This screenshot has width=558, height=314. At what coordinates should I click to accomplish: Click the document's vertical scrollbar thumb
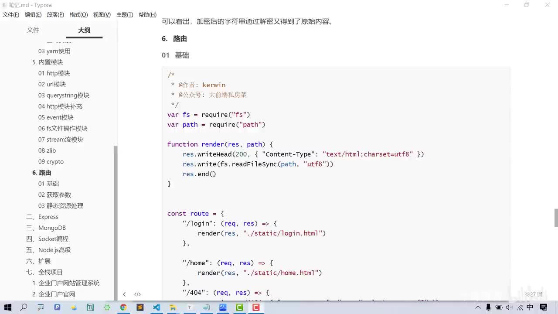[x=556, y=218]
